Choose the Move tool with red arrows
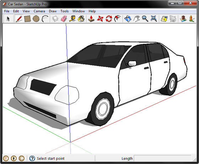Viewport: 199px width, 164px height. coord(100,19)
